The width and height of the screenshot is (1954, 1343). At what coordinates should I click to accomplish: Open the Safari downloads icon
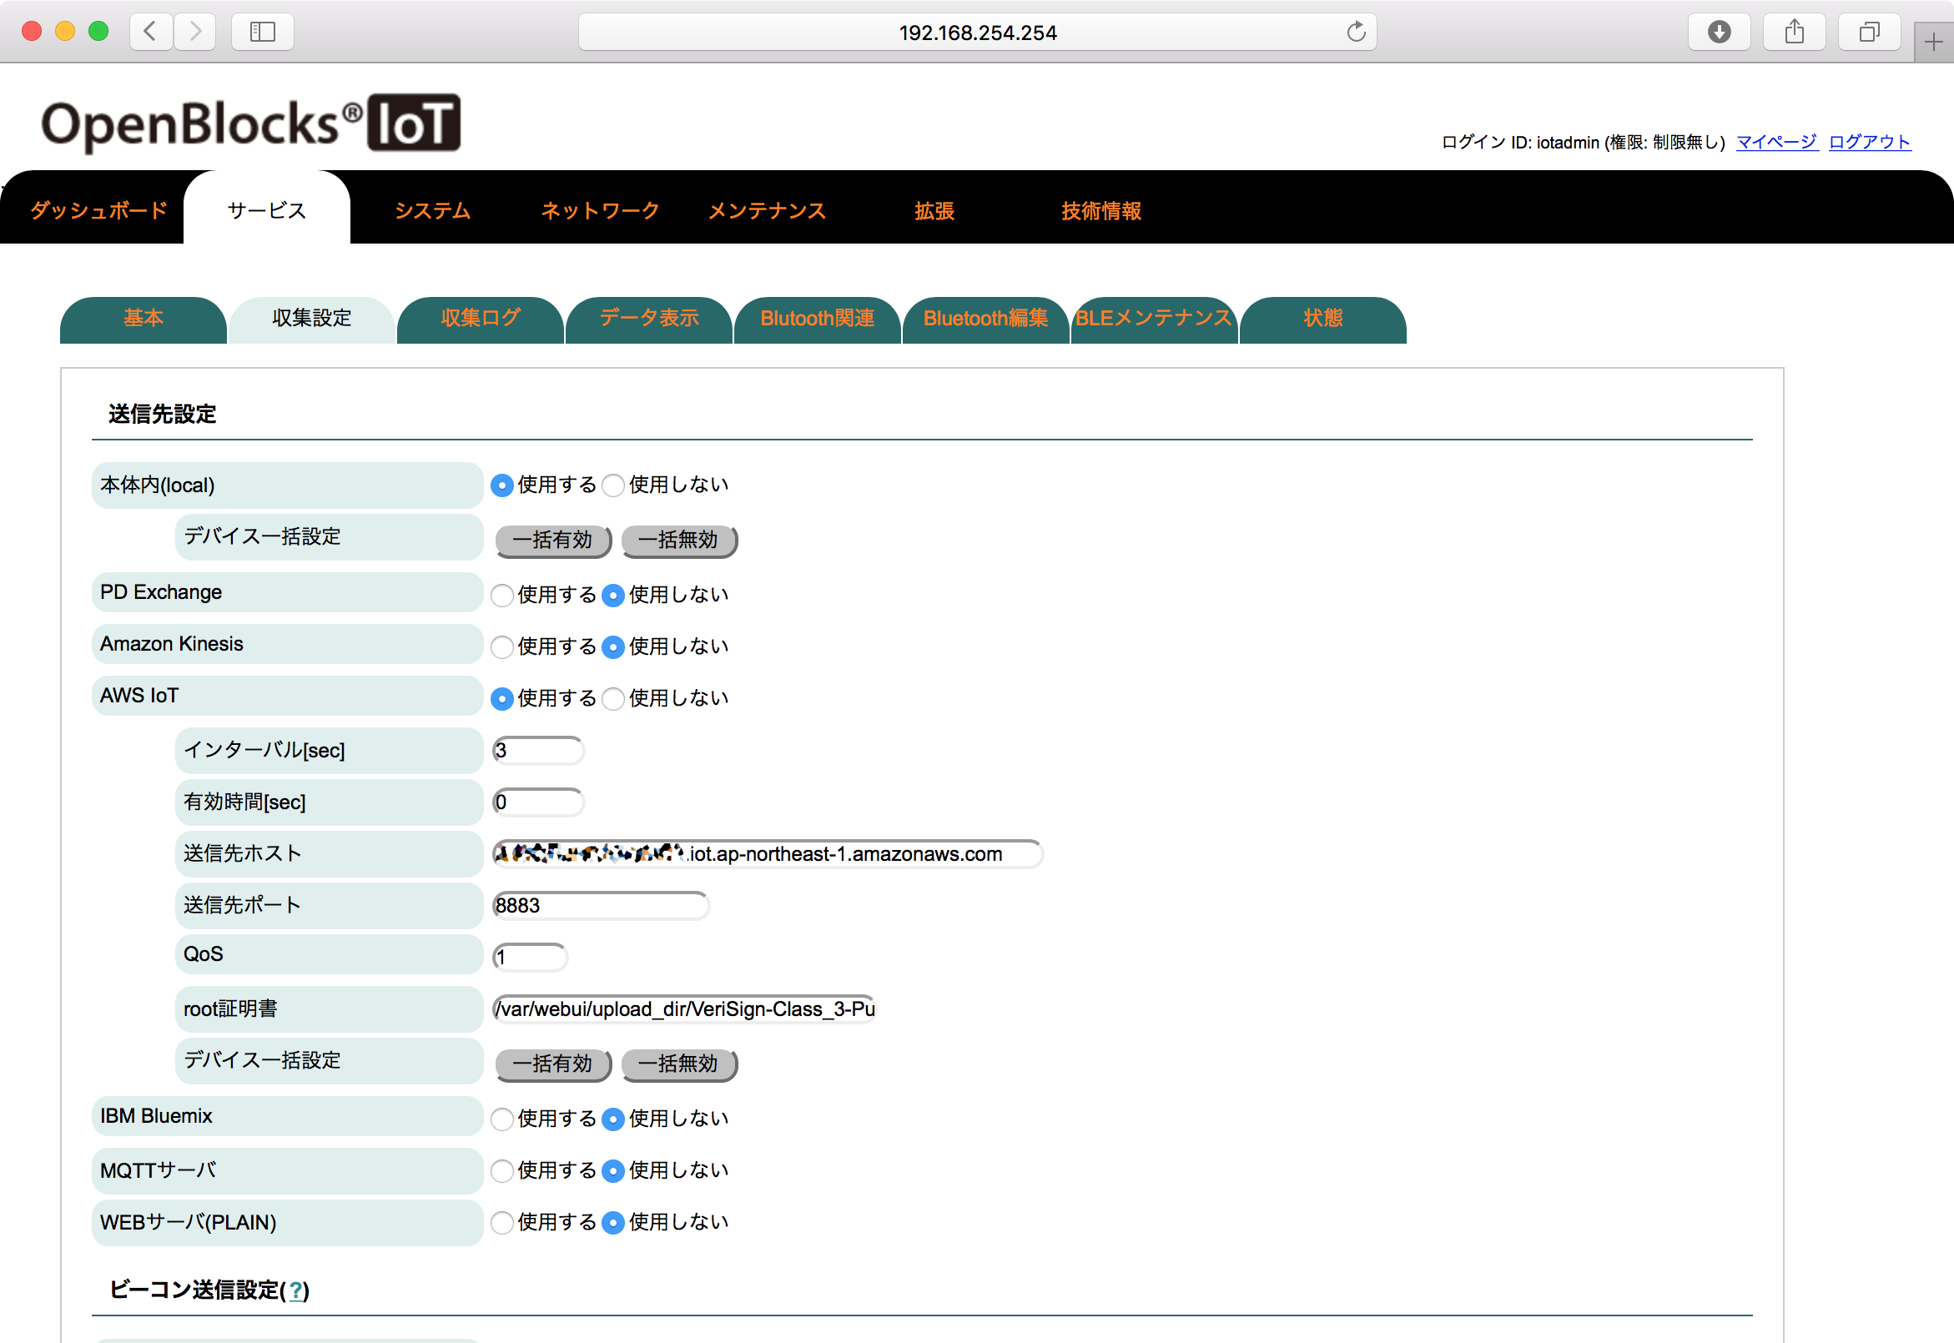tap(1720, 32)
